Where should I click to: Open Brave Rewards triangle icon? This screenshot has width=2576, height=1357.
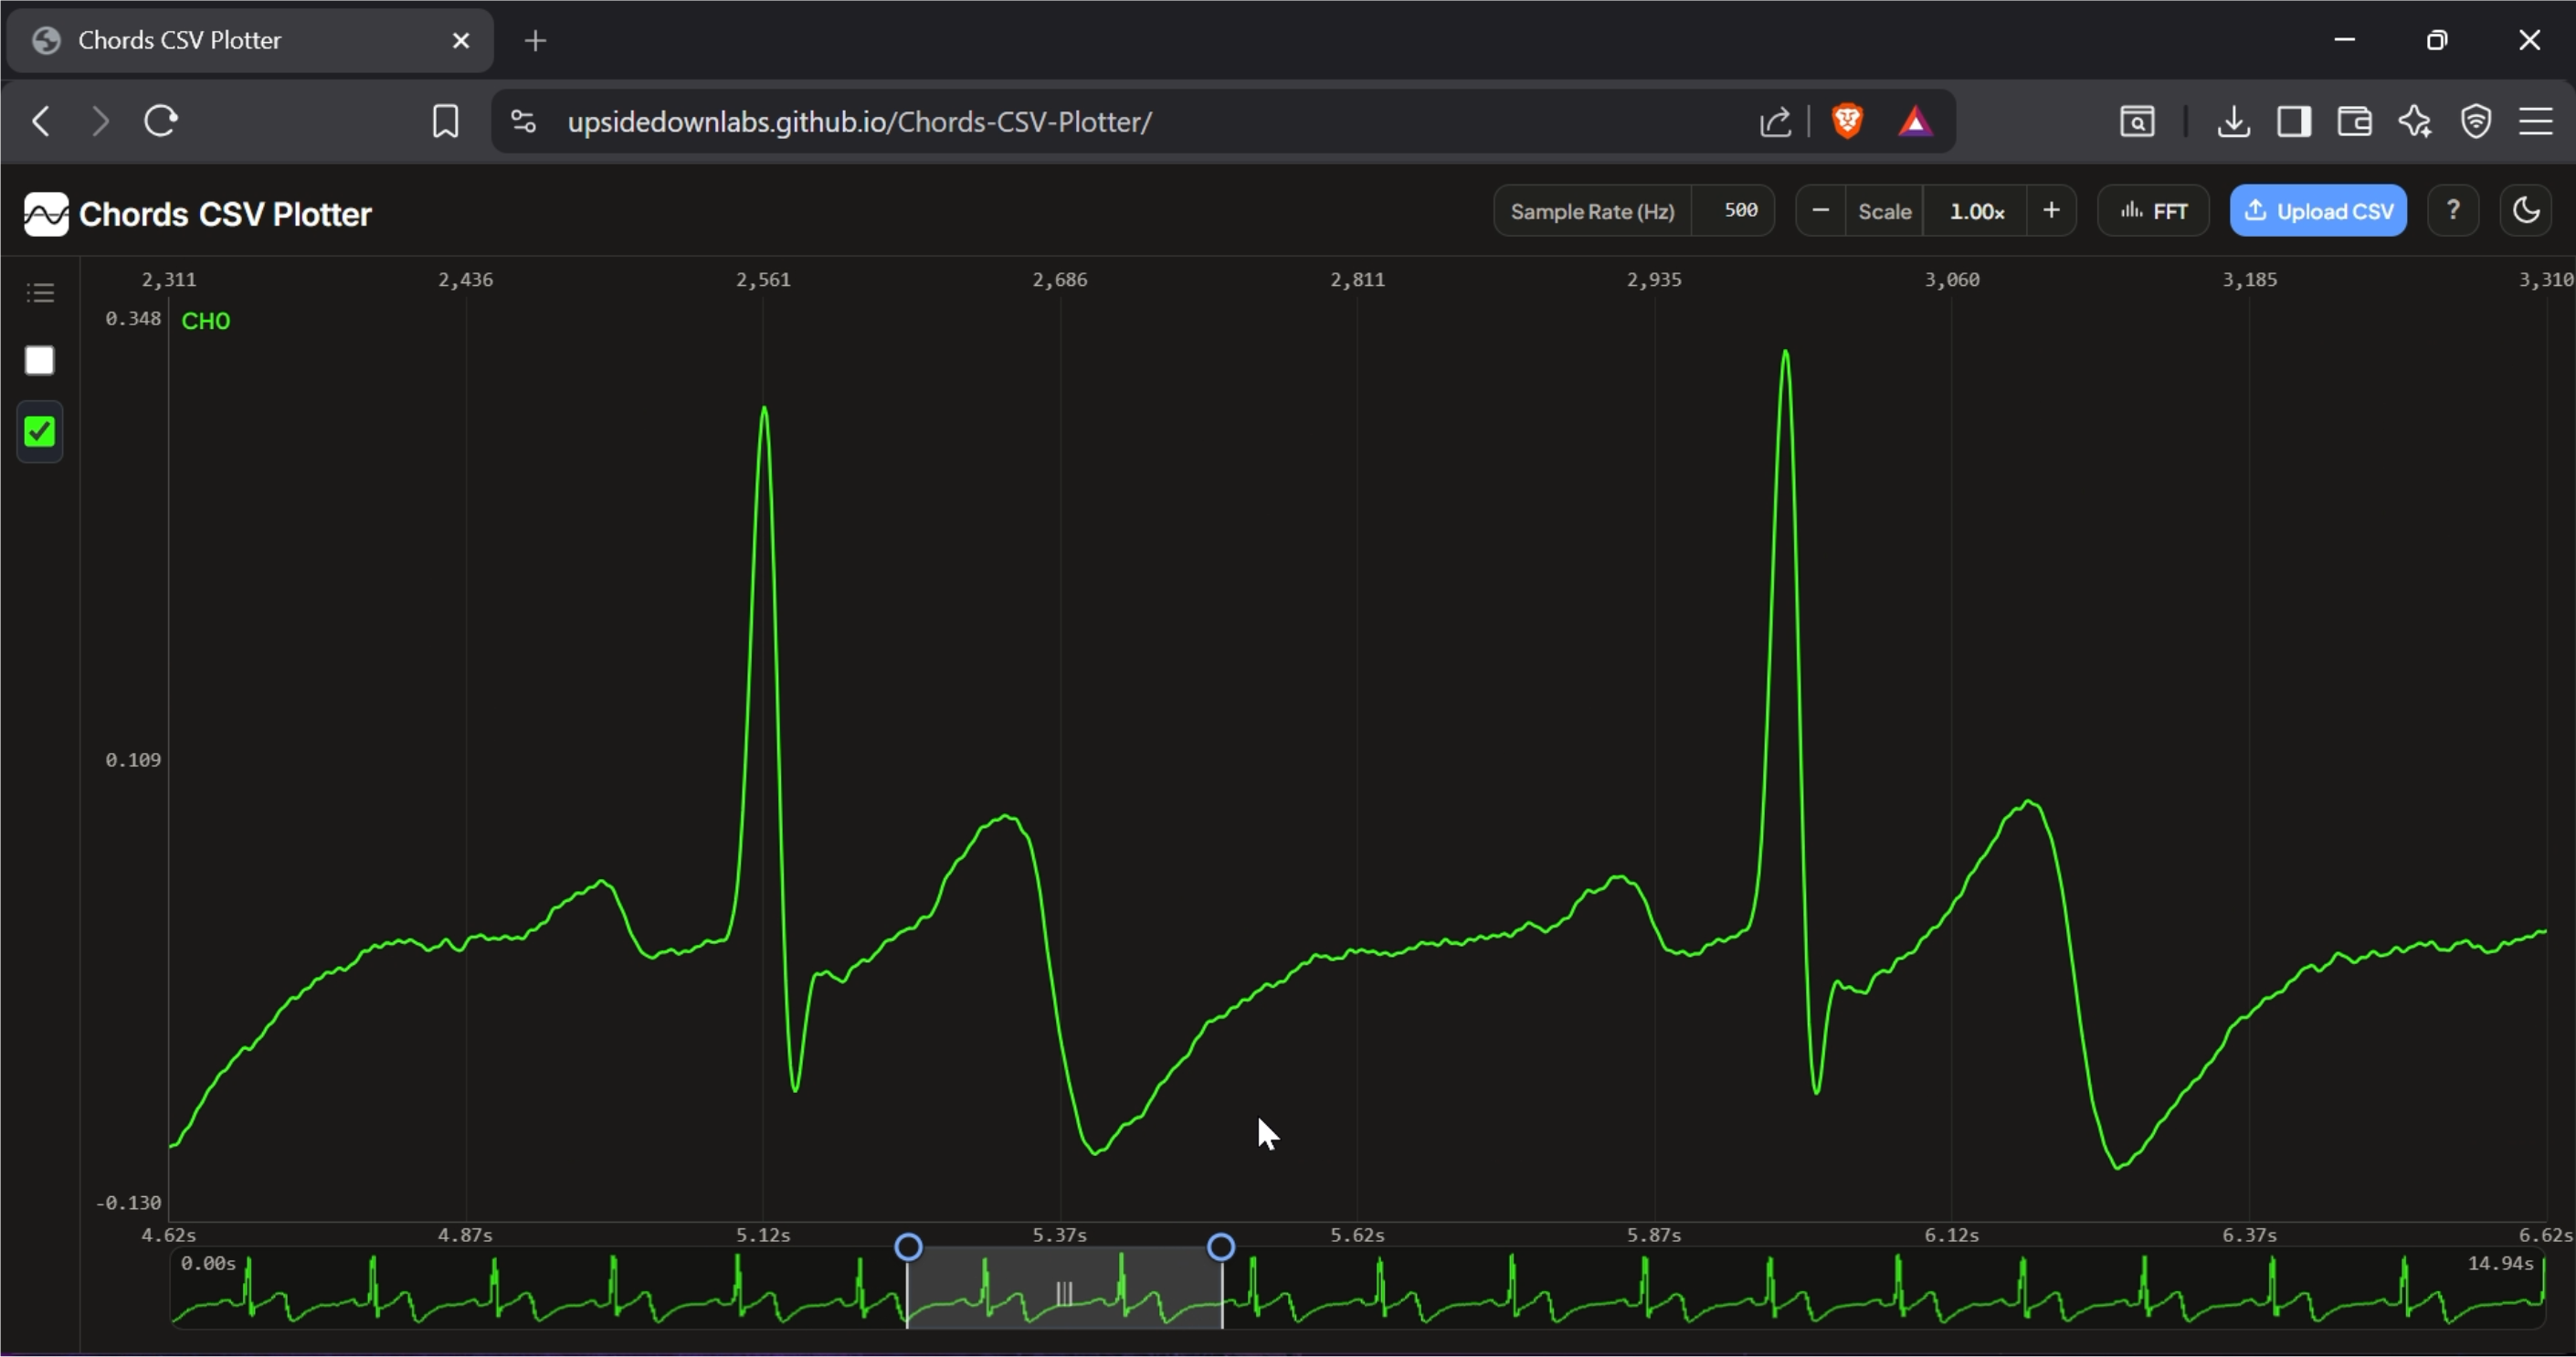(1915, 122)
